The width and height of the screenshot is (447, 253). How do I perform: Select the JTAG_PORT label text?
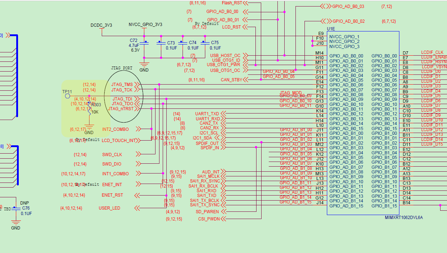tap(122, 68)
